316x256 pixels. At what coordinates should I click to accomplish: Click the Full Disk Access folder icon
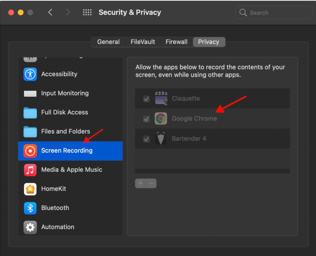click(x=30, y=112)
